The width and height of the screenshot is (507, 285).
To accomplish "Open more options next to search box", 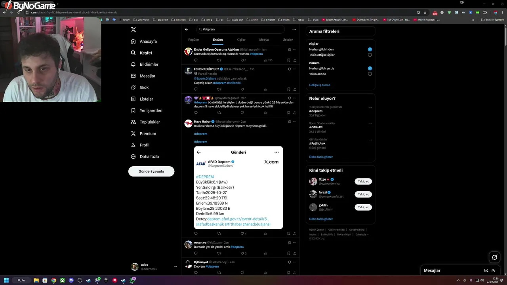I will (x=294, y=29).
